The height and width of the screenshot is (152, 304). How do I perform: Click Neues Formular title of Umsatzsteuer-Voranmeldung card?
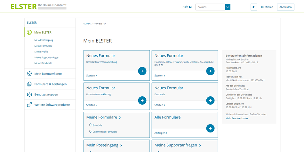click(x=100, y=56)
